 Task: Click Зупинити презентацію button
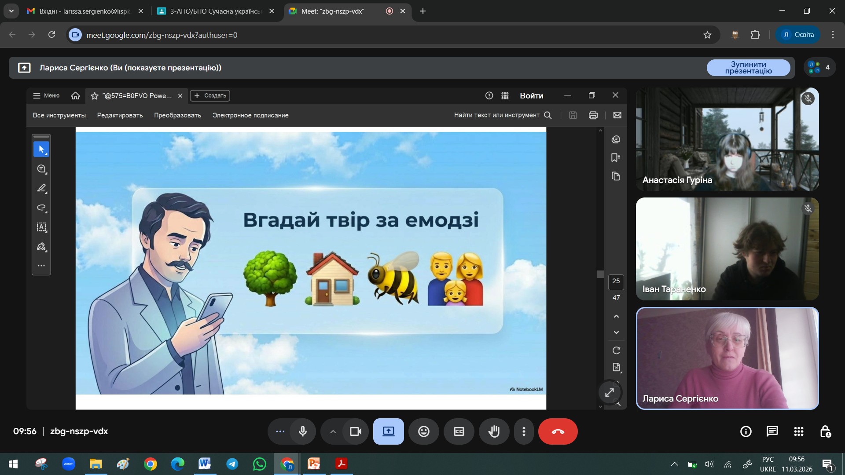pos(748,68)
